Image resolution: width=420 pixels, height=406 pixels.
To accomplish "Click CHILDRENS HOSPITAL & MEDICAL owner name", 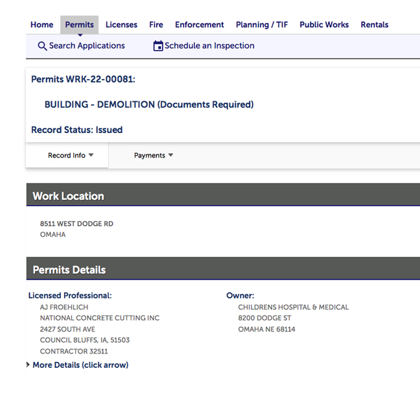I will pos(294,307).
